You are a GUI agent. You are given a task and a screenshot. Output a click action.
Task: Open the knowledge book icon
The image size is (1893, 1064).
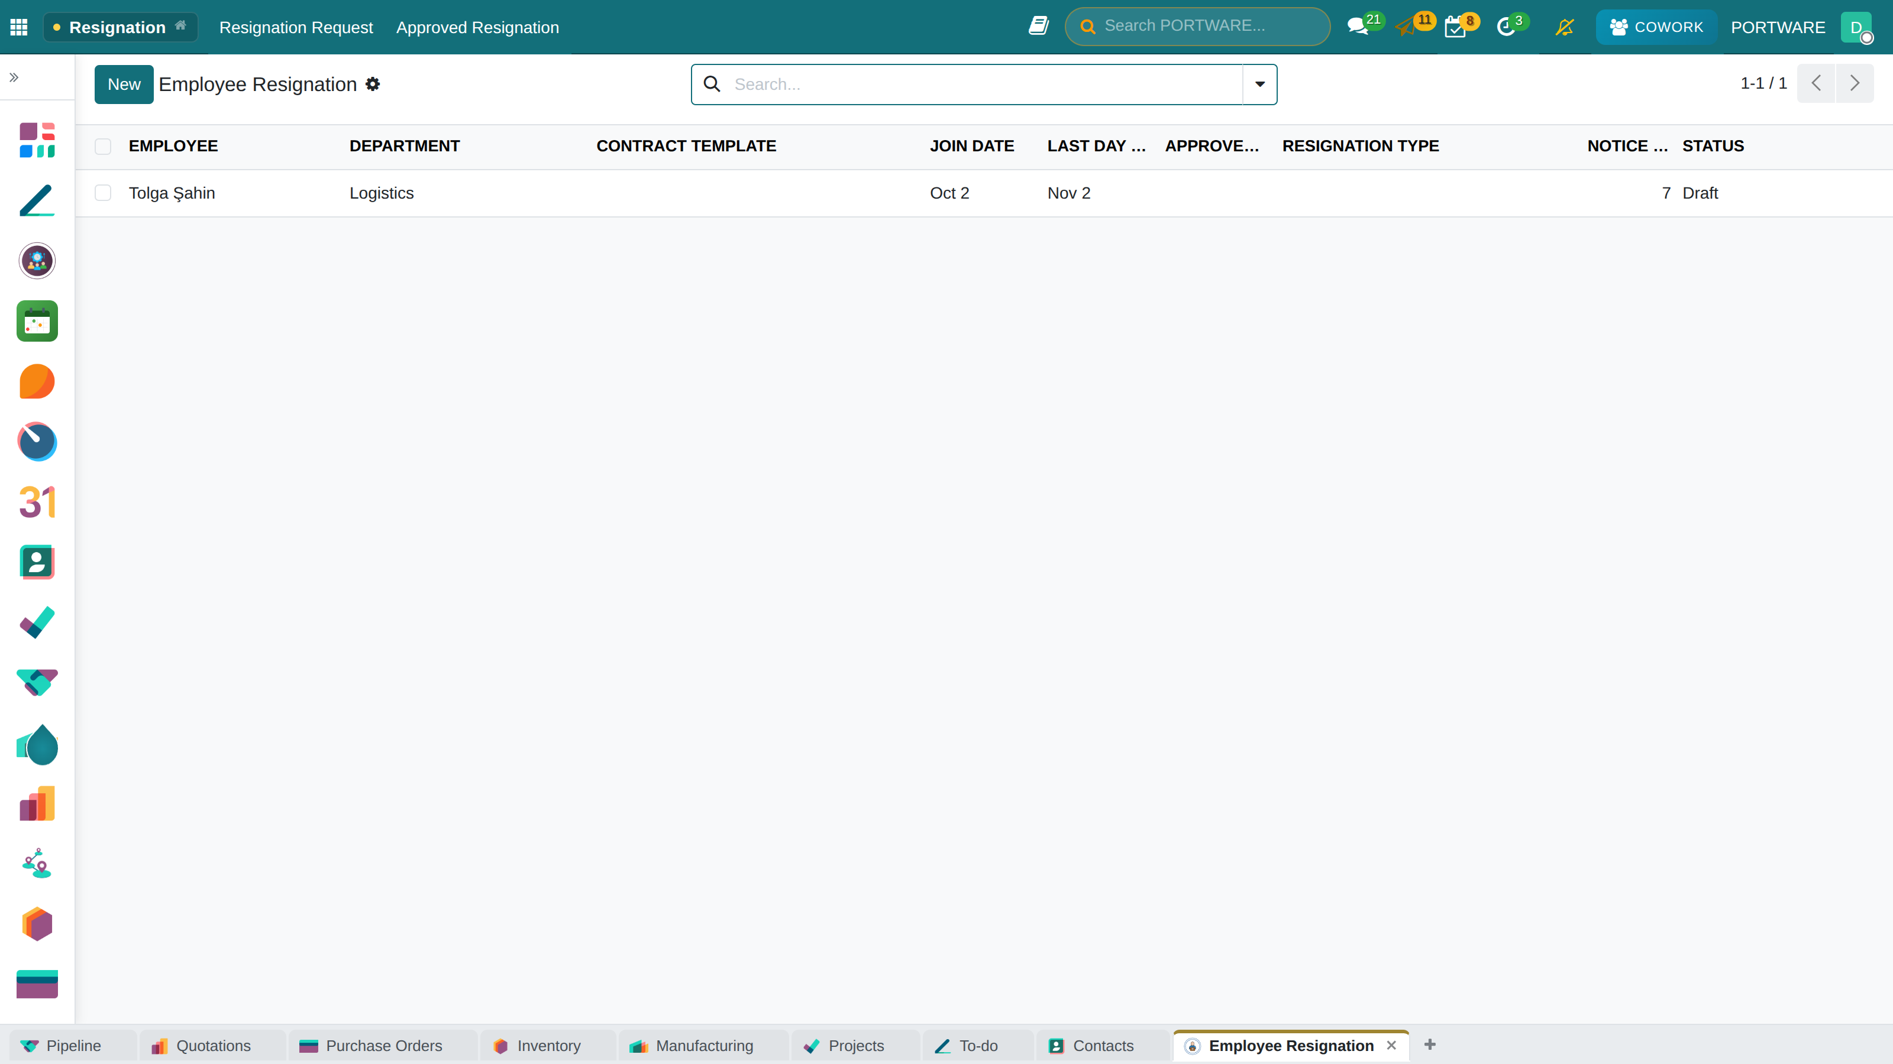point(1038,27)
